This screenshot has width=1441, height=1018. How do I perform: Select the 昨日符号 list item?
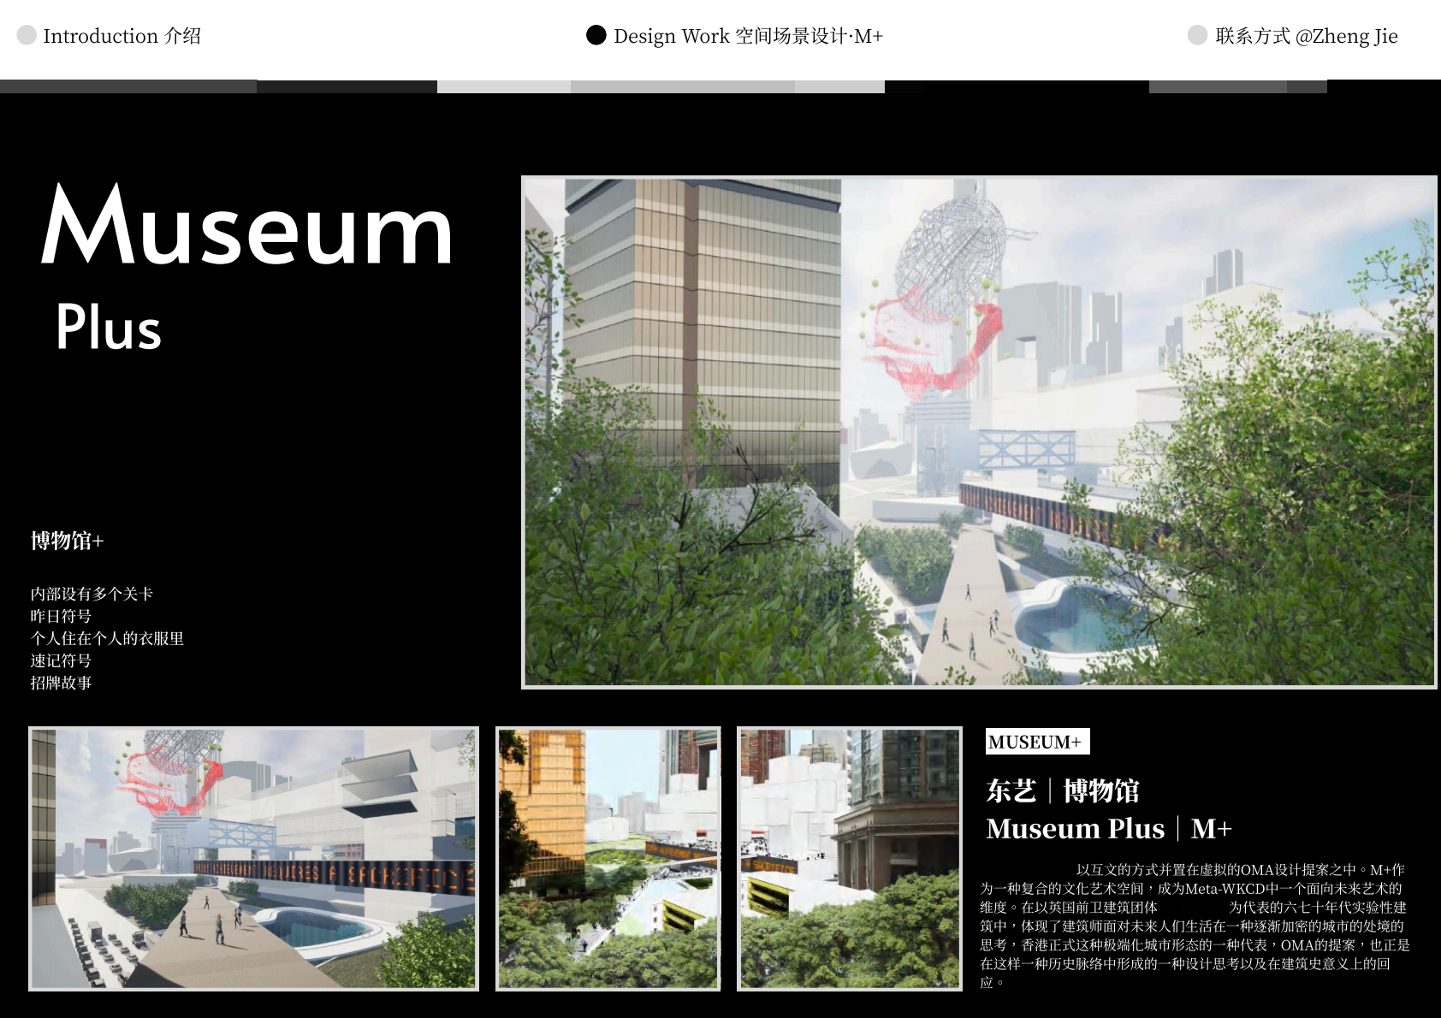tap(61, 616)
